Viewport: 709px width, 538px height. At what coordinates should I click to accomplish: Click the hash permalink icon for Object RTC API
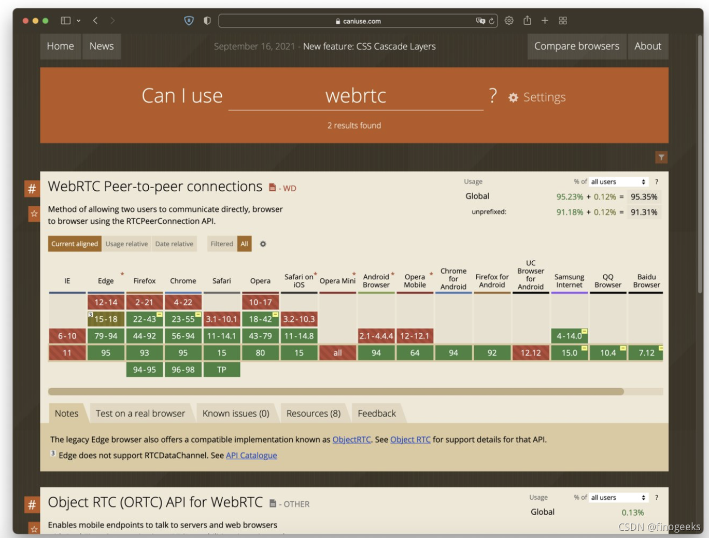32,504
